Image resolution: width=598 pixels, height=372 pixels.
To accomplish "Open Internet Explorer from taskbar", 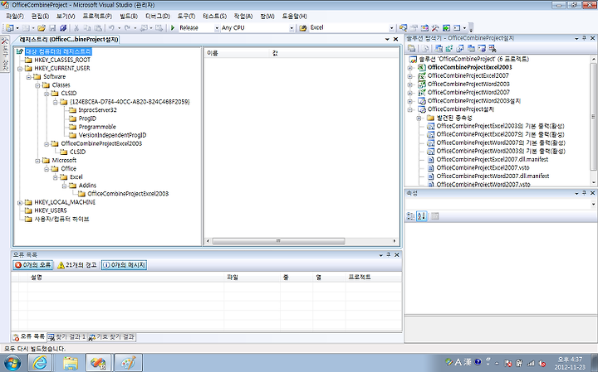I will point(40,363).
